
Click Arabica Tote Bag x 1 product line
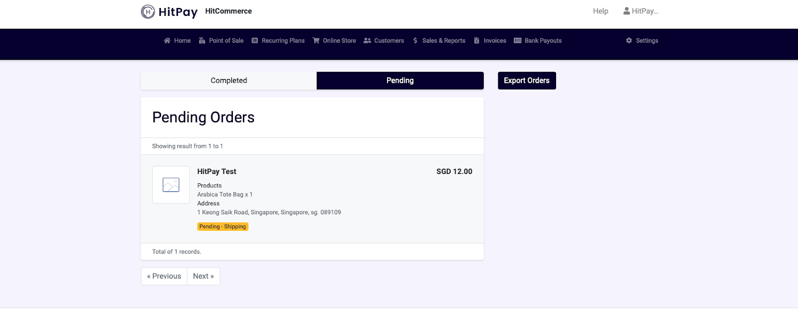pyautogui.click(x=225, y=194)
